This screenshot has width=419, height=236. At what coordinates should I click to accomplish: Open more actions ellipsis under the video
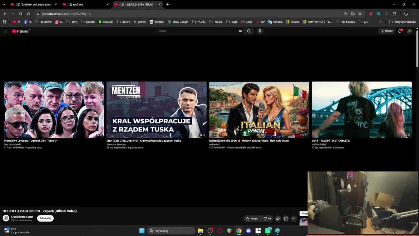pyautogui.click(x=294, y=219)
